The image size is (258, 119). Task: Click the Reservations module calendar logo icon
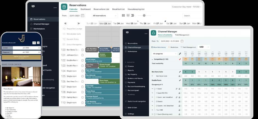click(64, 7)
